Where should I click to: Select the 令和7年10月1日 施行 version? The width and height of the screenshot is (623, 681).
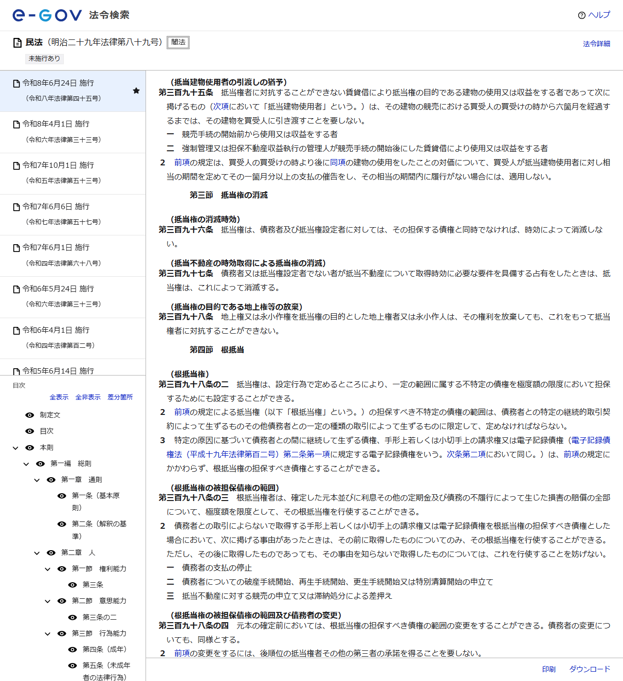pyautogui.click(x=73, y=174)
